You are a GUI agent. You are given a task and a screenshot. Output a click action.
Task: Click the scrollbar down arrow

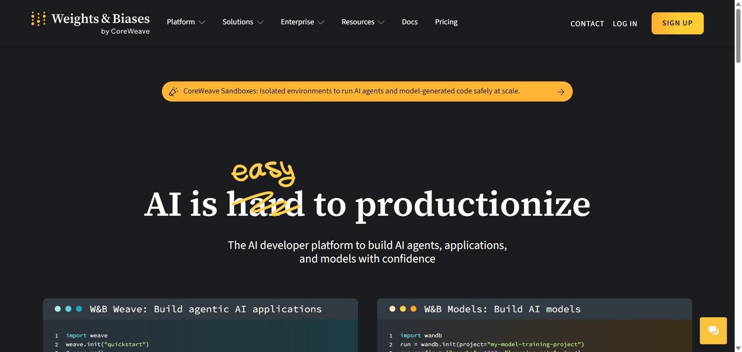738,348
